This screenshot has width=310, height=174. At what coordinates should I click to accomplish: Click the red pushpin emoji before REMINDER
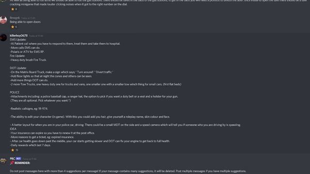(12, 163)
